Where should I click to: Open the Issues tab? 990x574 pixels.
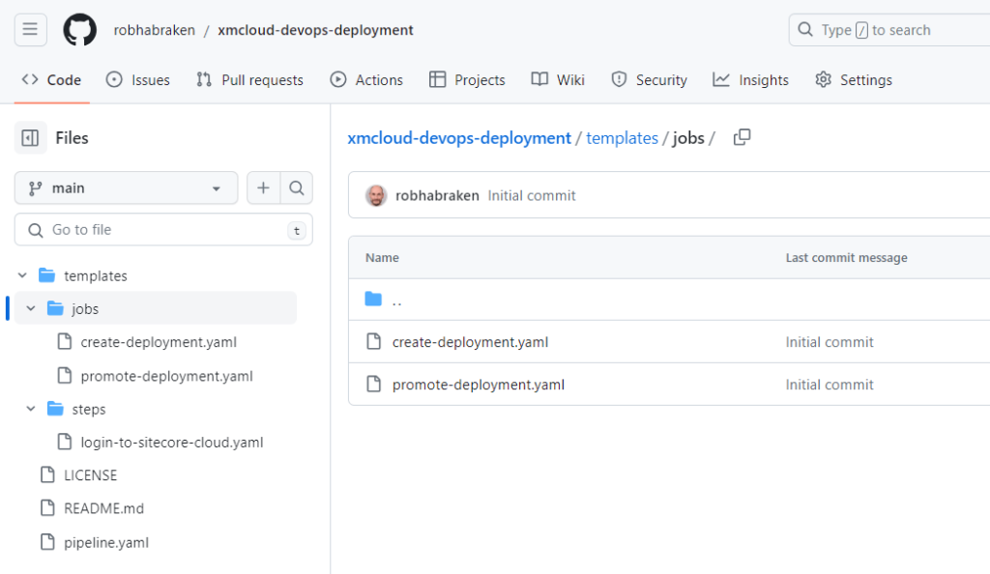(x=138, y=80)
